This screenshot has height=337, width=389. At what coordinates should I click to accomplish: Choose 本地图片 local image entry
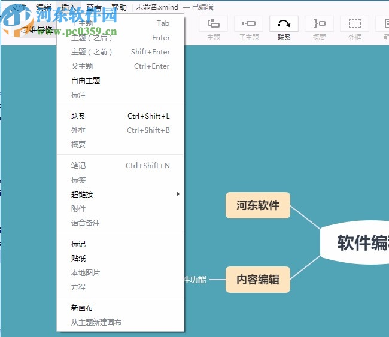pos(120,273)
